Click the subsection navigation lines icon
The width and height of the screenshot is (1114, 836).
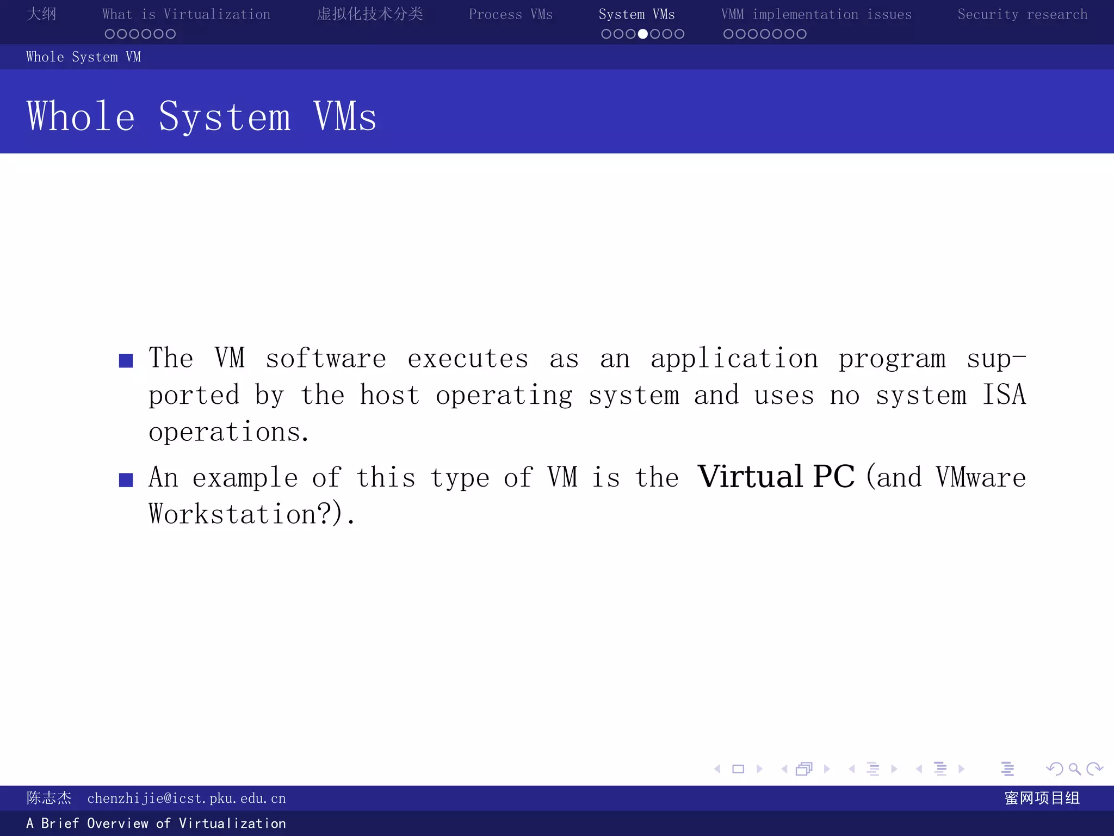click(x=872, y=769)
